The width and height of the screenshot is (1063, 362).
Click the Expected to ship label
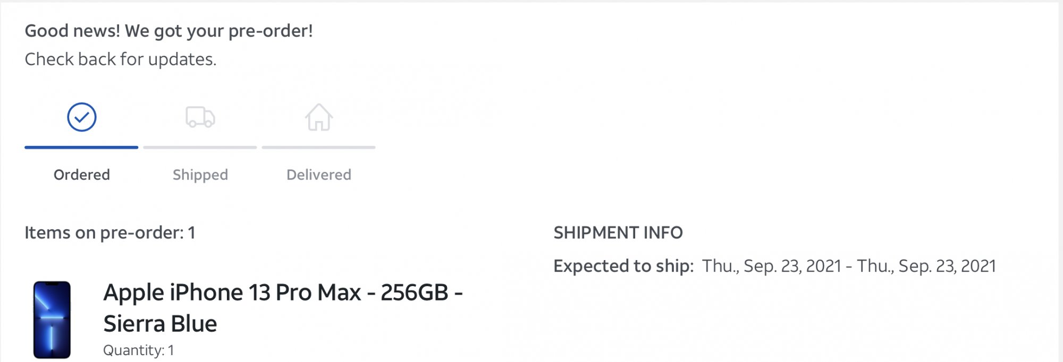623,266
